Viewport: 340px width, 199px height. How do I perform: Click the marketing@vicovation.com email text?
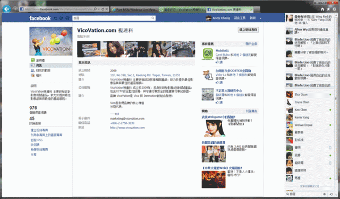pos(127,119)
